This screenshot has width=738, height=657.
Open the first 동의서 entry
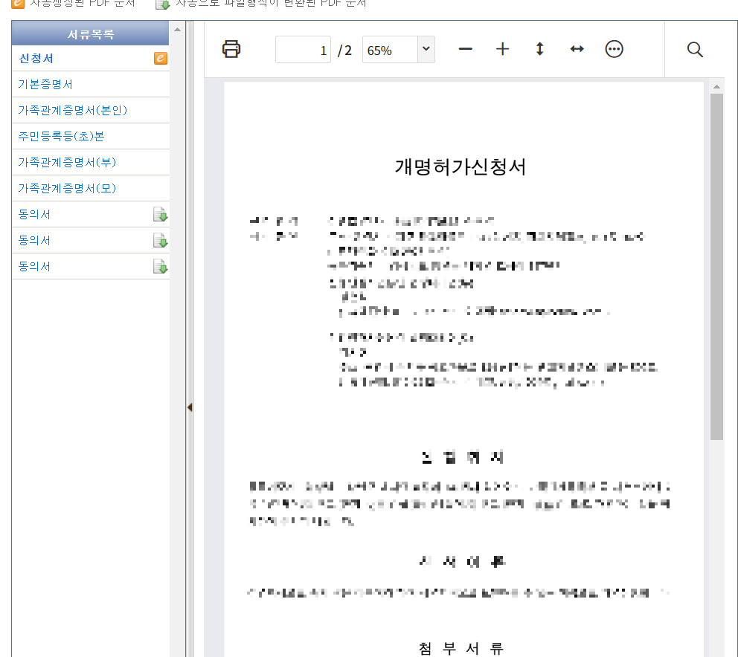click(x=34, y=215)
